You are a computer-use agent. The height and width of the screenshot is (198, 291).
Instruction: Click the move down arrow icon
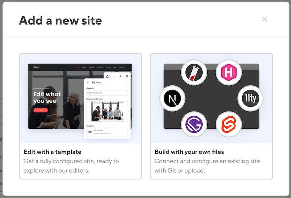(x=120, y=76)
